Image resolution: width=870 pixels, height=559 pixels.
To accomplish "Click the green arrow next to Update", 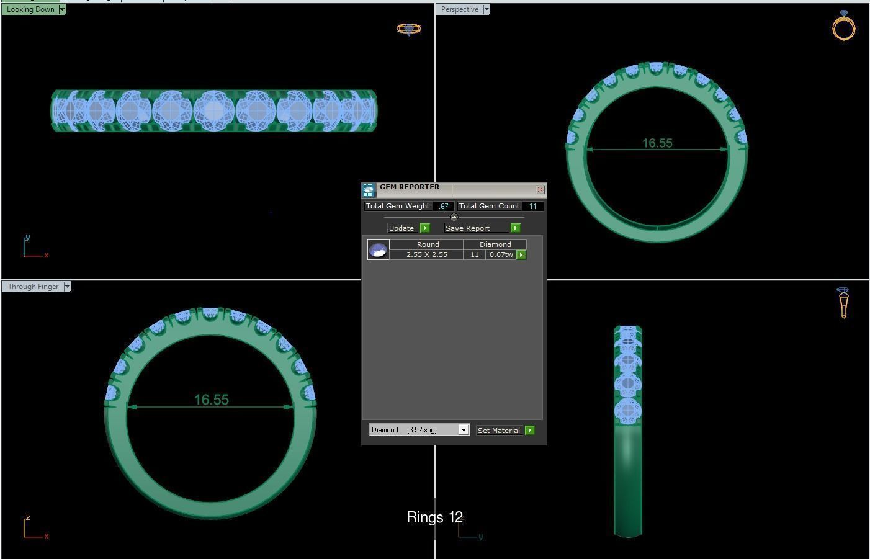I will click(x=425, y=228).
